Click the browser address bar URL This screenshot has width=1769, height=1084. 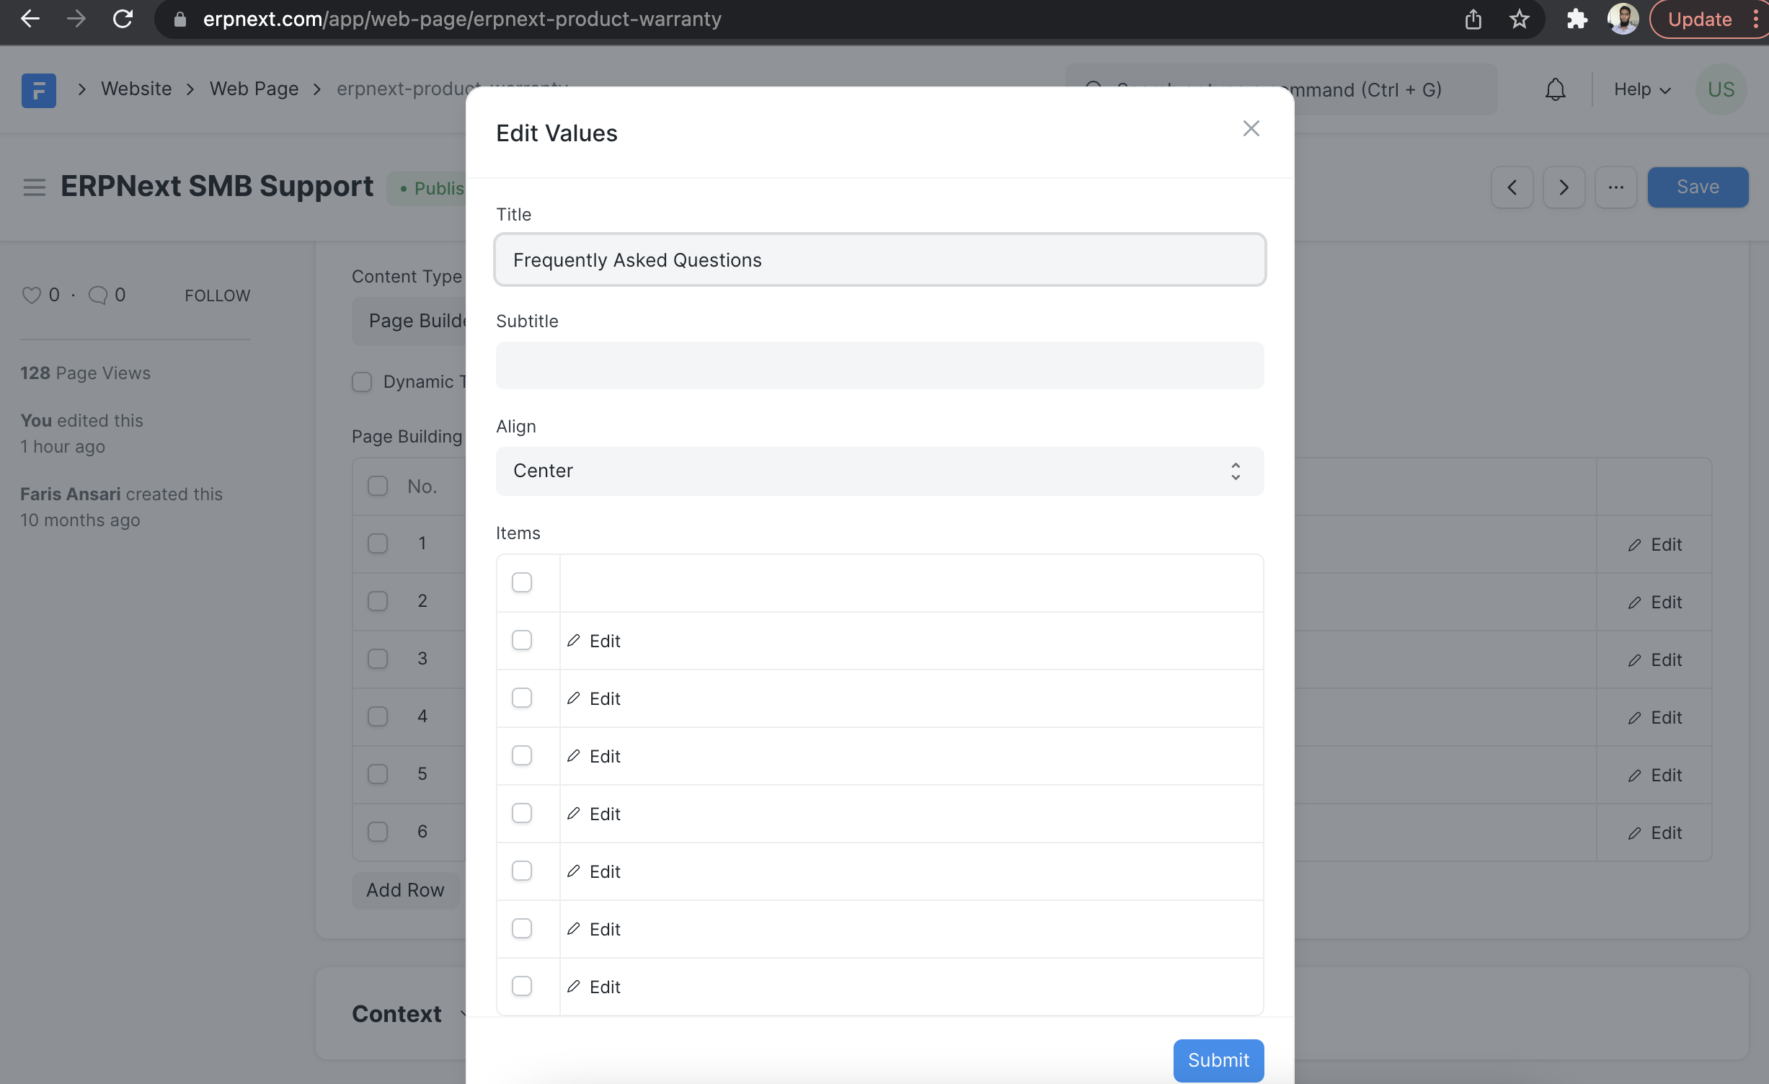coord(461,19)
